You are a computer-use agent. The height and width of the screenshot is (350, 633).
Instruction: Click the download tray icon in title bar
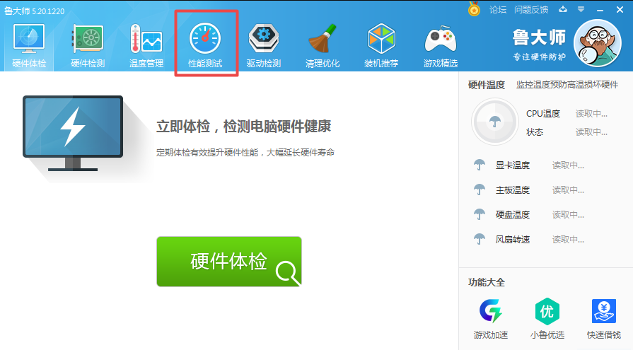pyautogui.click(x=563, y=9)
